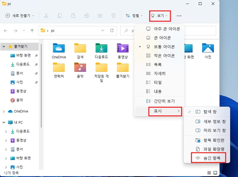Open the 보기 view dropdown
Viewport: 238px width, 177px height.
(x=160, y=16)
